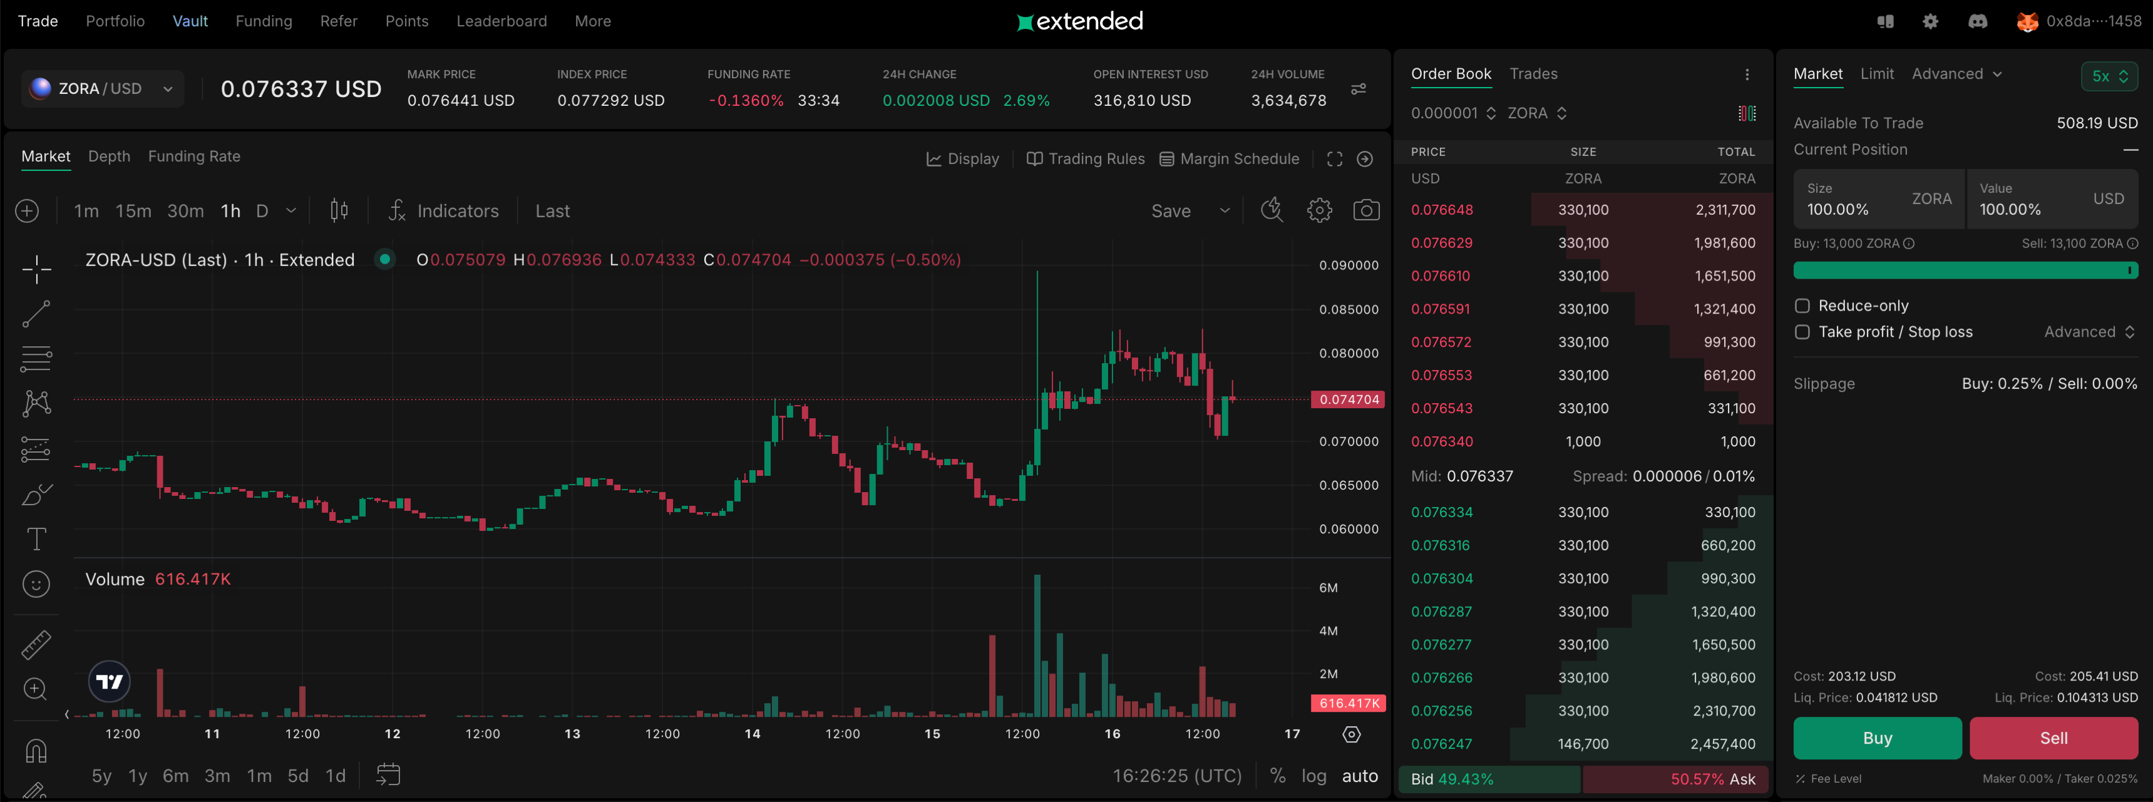
Task: Enable the Reduce-only checkbox
Action: 1803,306
